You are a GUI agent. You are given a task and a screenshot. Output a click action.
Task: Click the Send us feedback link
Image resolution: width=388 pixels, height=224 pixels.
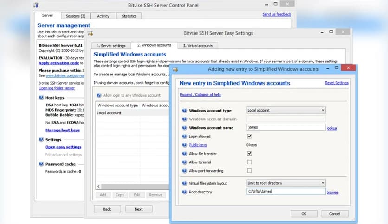277,14
